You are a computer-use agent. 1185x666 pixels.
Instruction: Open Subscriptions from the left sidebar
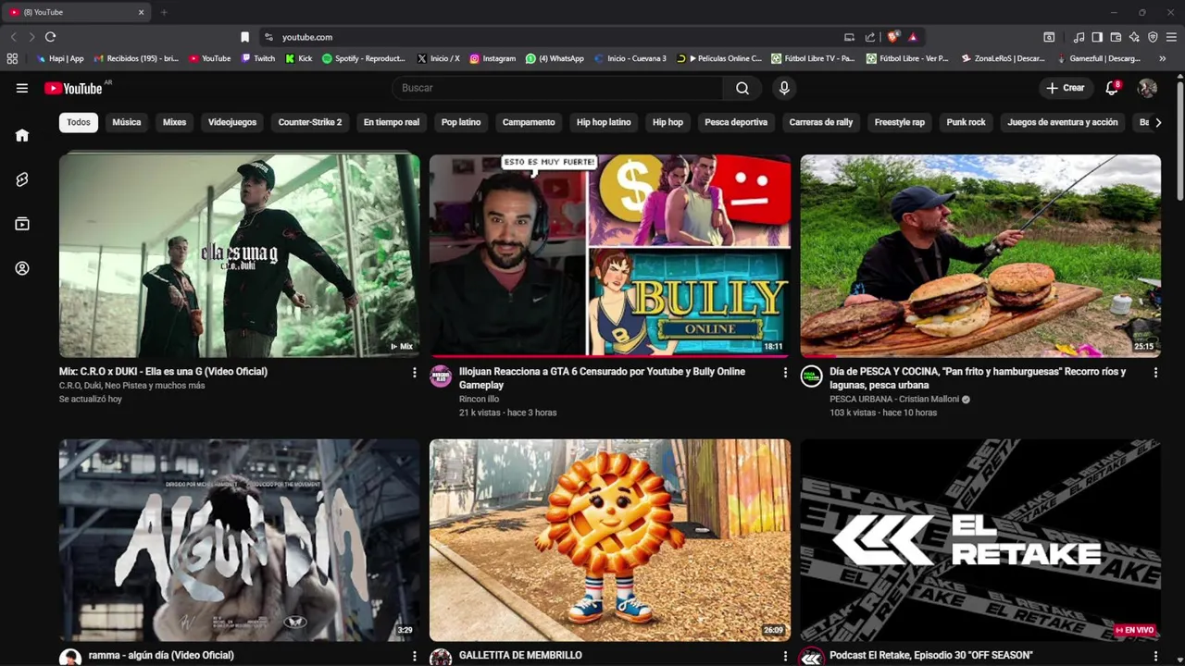tap(22, 224)
